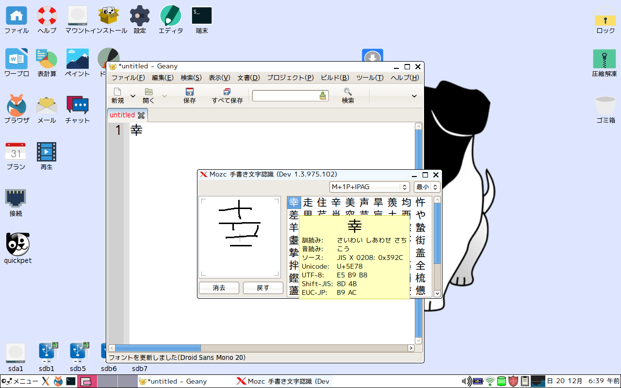Select the candidate character 美
This screenshot has height=388, width=621.
pos(350,202)
